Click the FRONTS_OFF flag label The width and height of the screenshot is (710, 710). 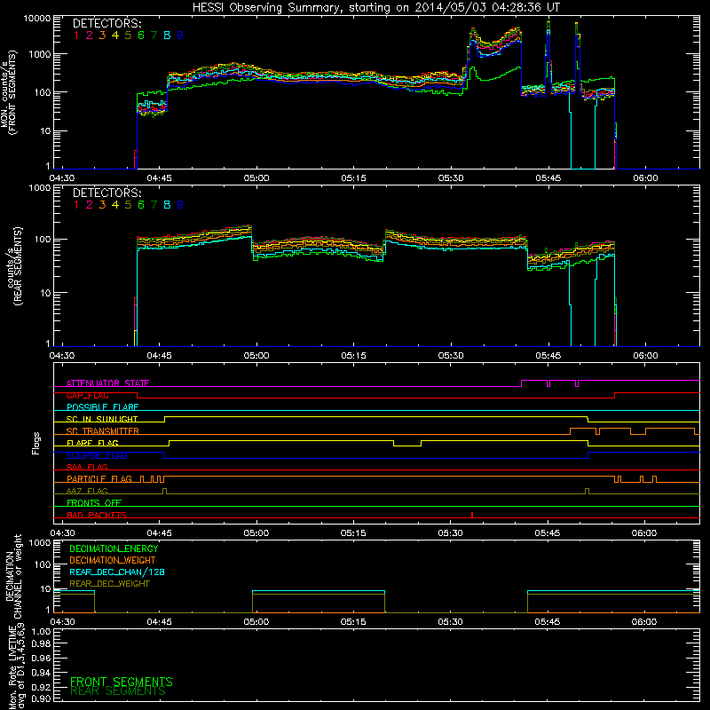tap(94, 502)
